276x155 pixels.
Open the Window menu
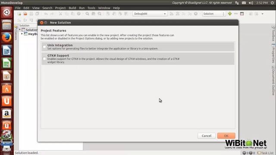[x=104, y=8]
